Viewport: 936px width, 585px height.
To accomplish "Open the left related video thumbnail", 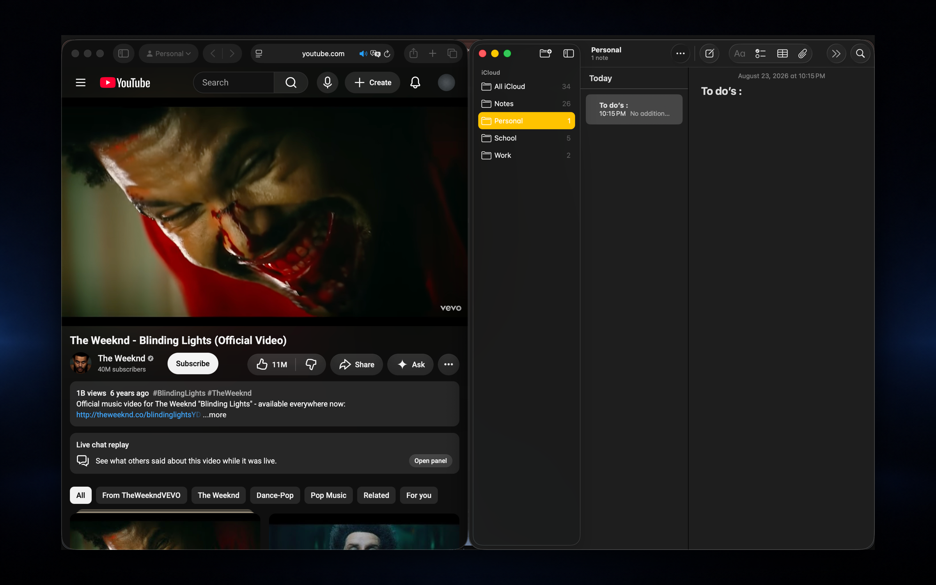I will 165,531.
